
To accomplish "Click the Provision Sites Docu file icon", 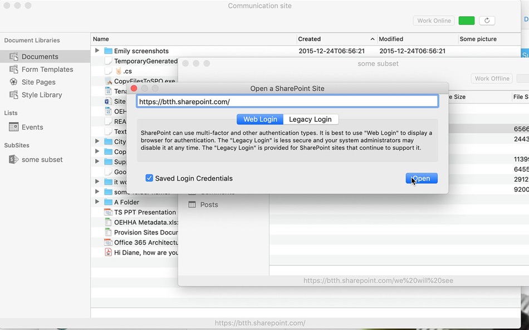I will click(108, 232).
